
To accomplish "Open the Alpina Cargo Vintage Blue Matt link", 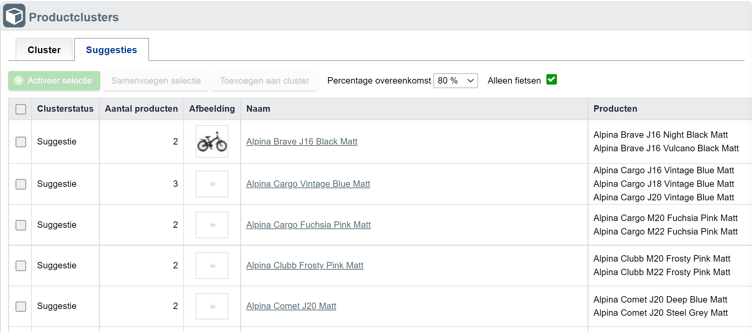I will [x=308, y=184].
